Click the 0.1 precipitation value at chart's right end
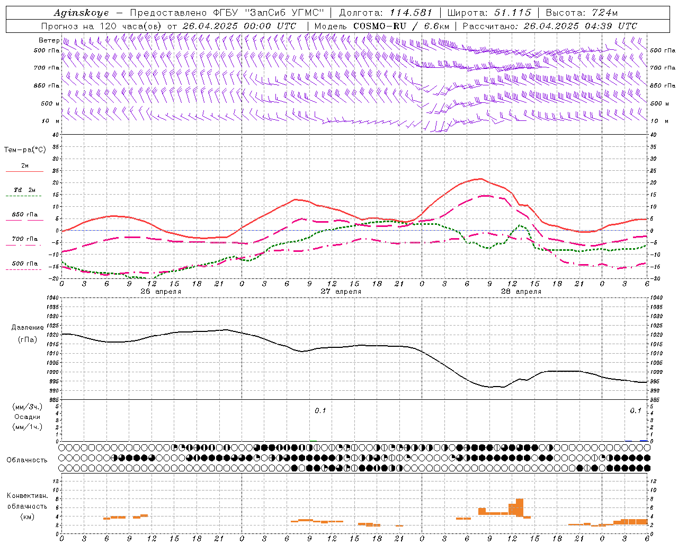 click(x=636, y=410)
